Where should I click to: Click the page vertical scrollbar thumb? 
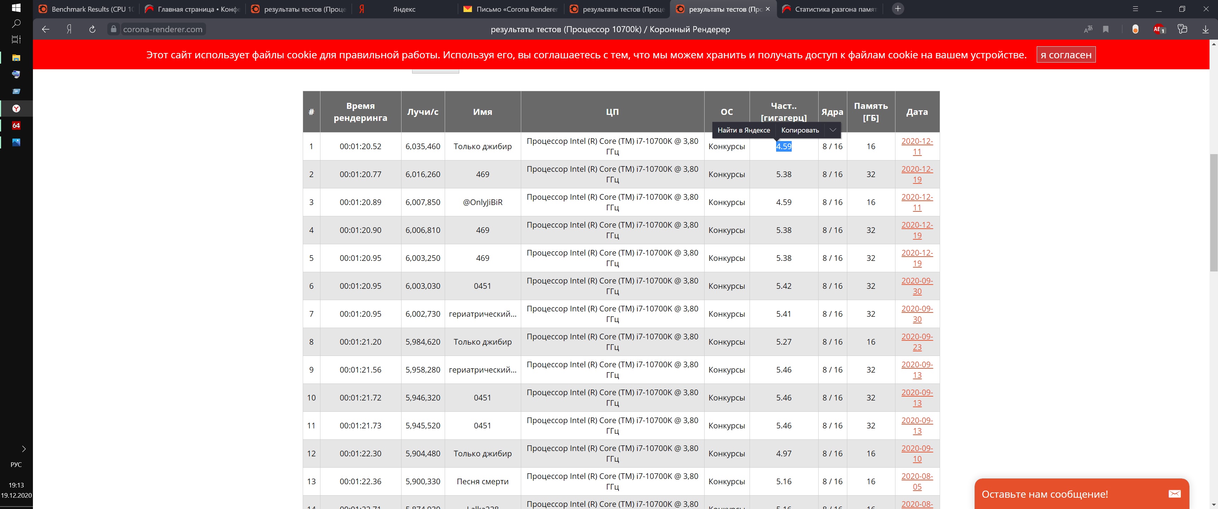click(1213, 212)
